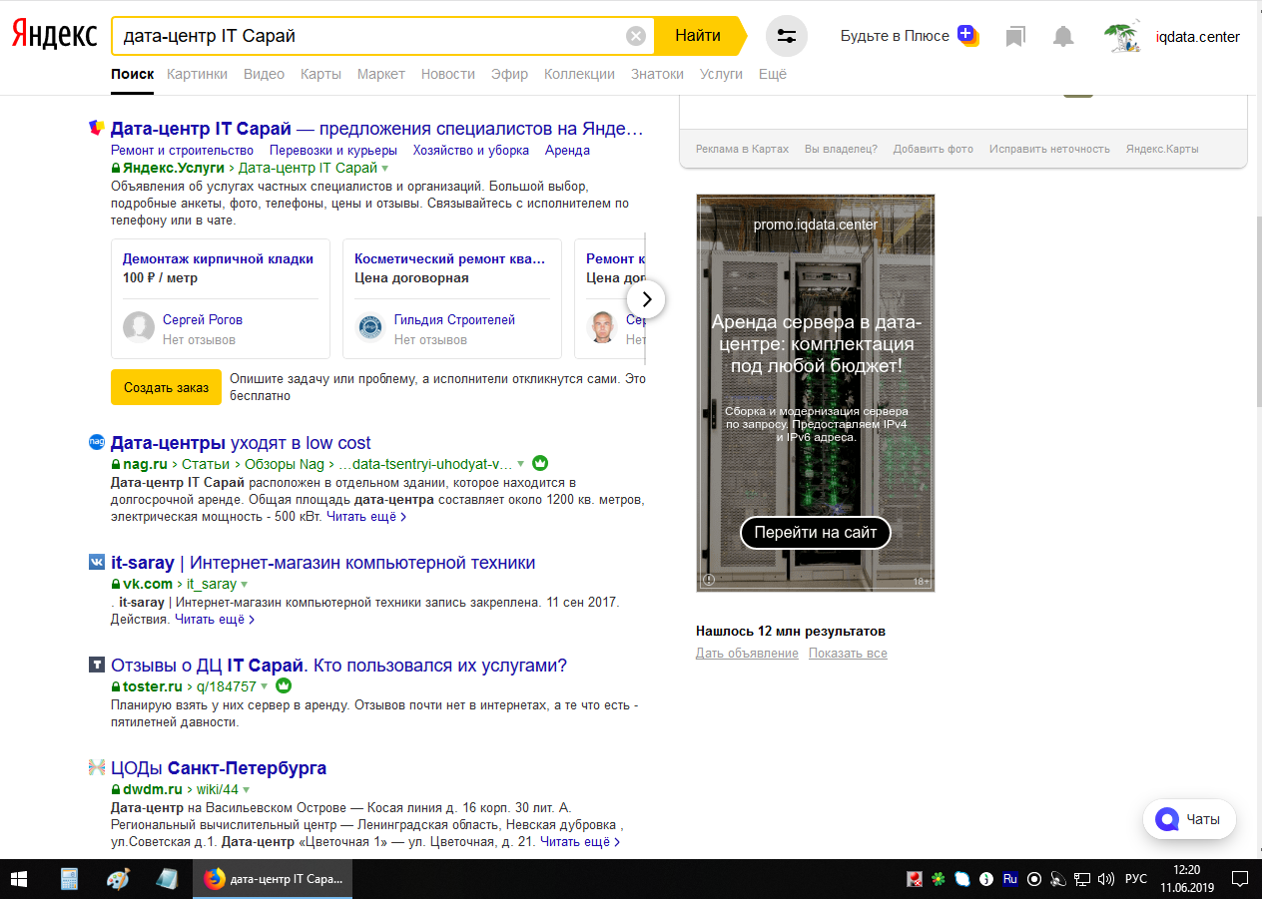The height and width of the screenshot is (899, 1262).
Task: Expand toster.ru result options arrow
Action: click(x=265, y=686)
